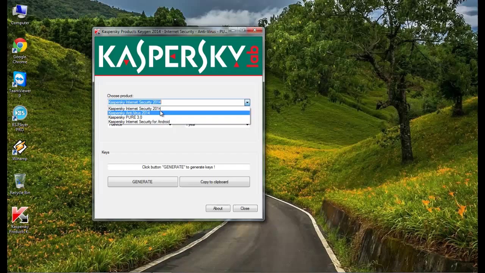The image size is (485, 273).
Task: Minimize the Kaspersky keygen window
Action: tap(233, 30)
